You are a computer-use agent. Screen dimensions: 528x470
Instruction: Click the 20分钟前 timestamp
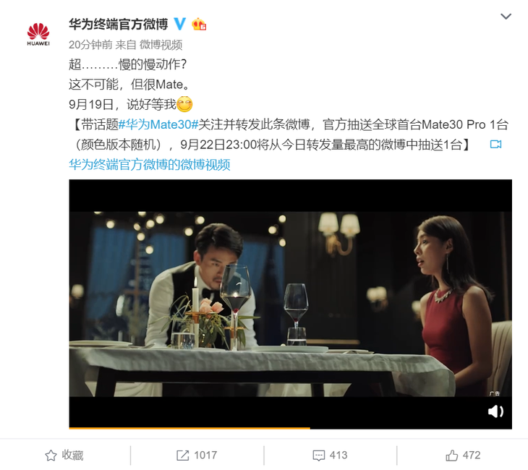pos(90,44)
